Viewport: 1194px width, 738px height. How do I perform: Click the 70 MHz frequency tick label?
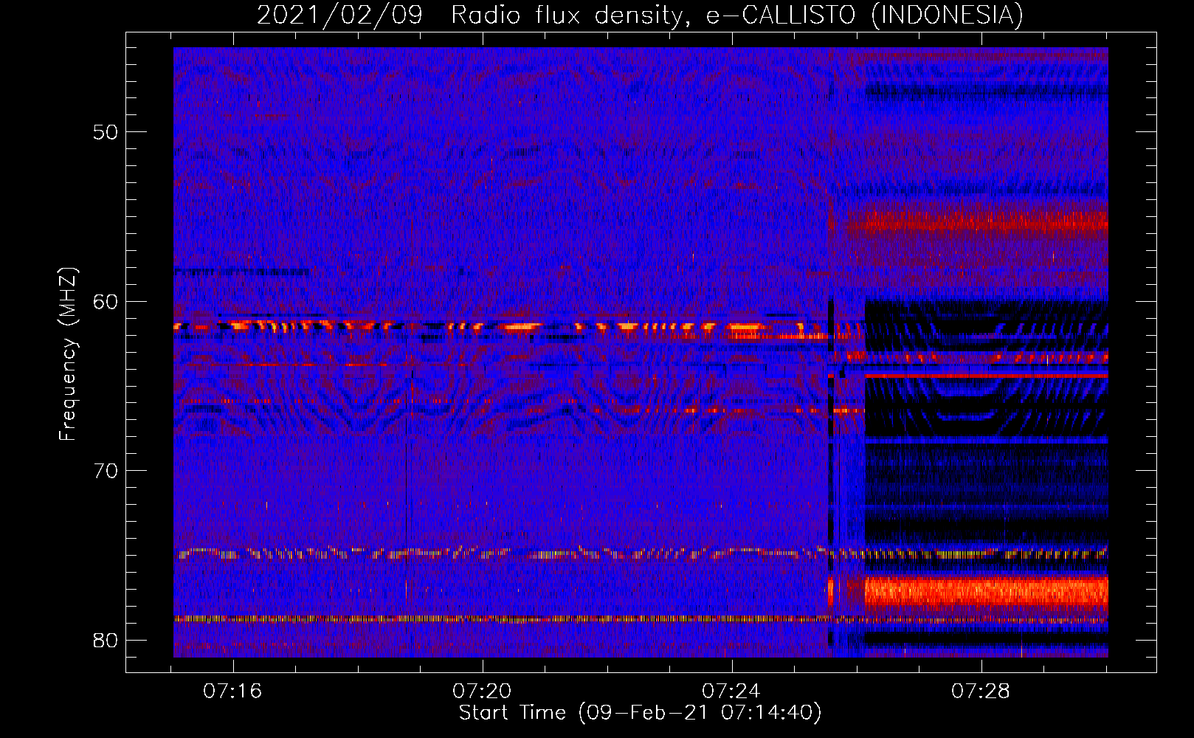[x=106, y=471]
